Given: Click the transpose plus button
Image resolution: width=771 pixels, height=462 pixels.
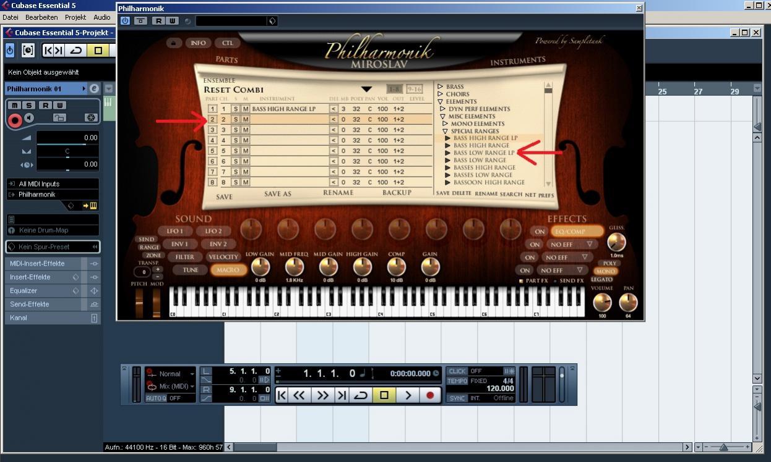Looking at the screenshot, I should 158,269.
